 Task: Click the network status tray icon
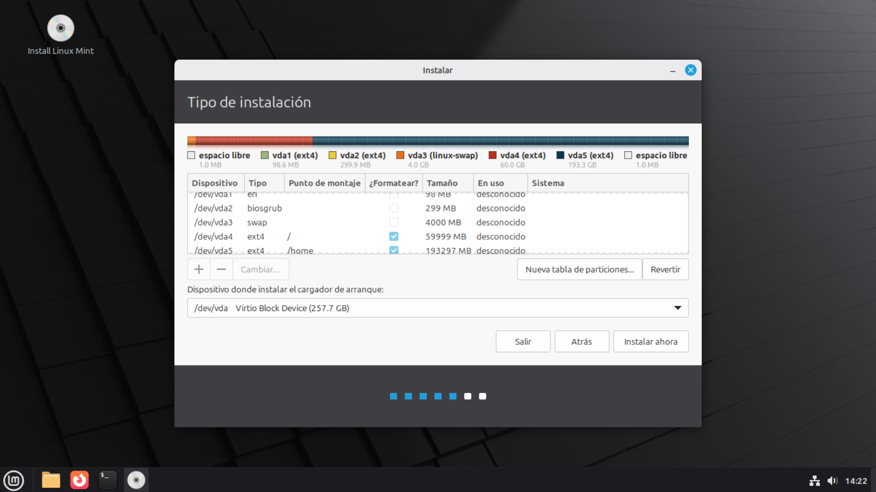coord(815,480)
